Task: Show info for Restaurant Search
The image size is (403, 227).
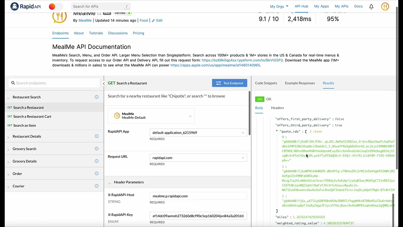Action: click(97, 97)
